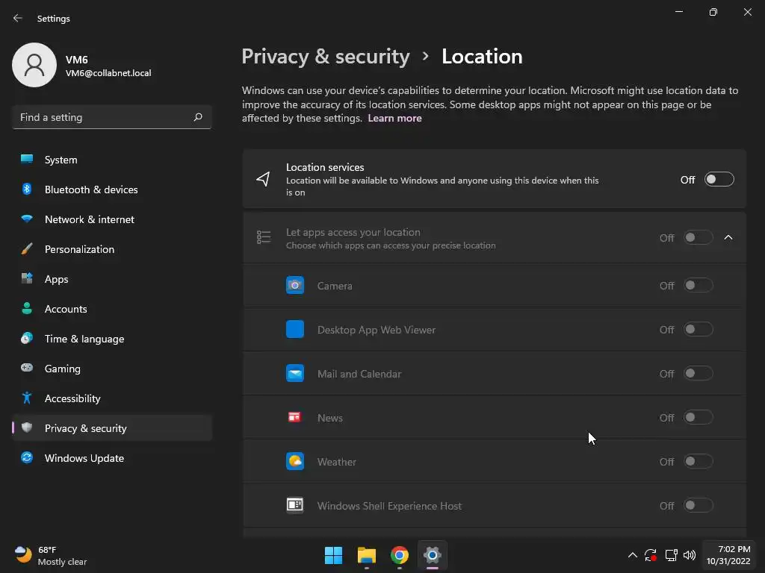Click the VM6 user profile avatar
The image size is (765, 573).
[x=34, y=65]
